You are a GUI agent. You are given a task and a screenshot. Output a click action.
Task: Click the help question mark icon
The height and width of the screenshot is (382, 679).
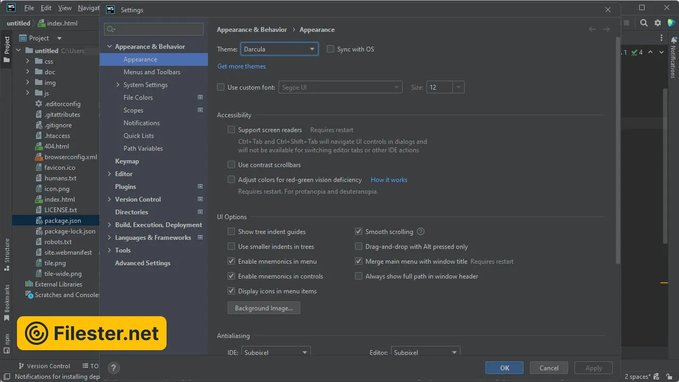pos(113,368)
